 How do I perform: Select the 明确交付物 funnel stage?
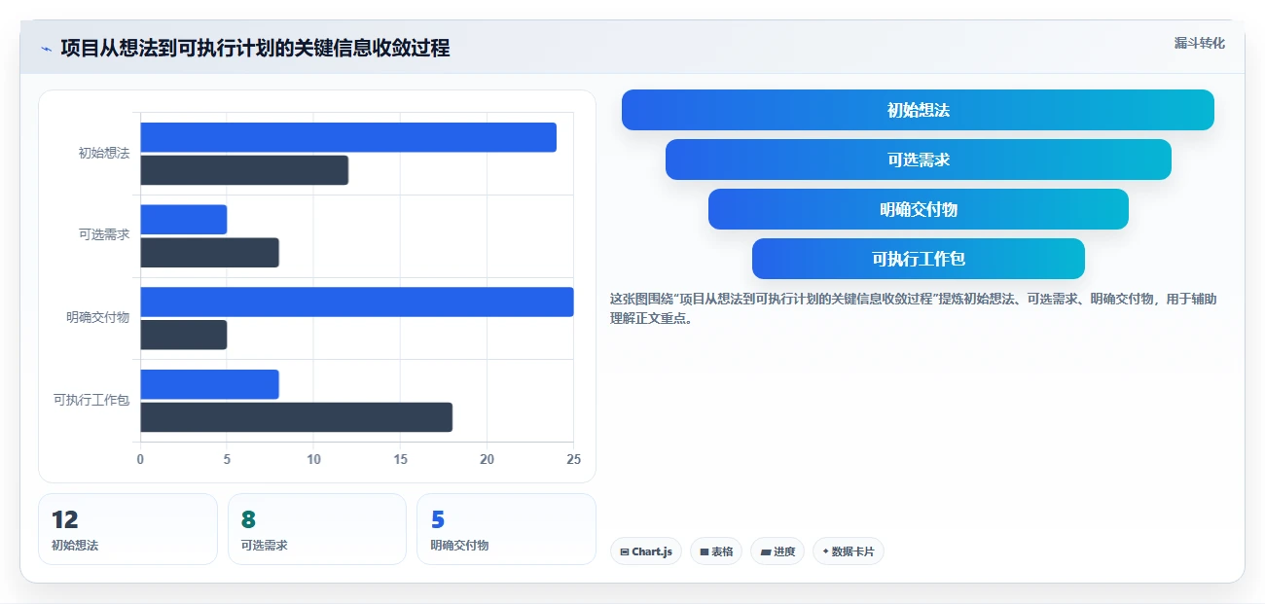tap(918, 209)
